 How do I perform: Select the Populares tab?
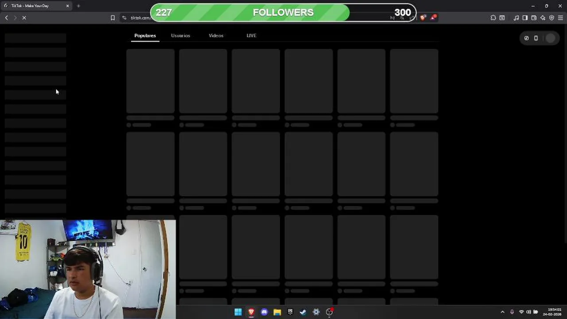pyautogui.click(x=145, y=35)
